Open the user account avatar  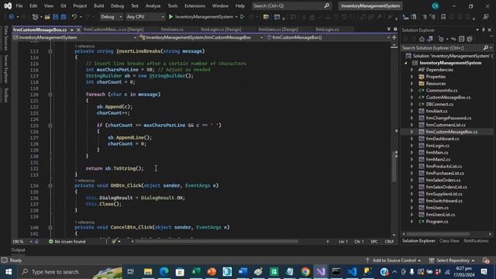click(436, 5)
